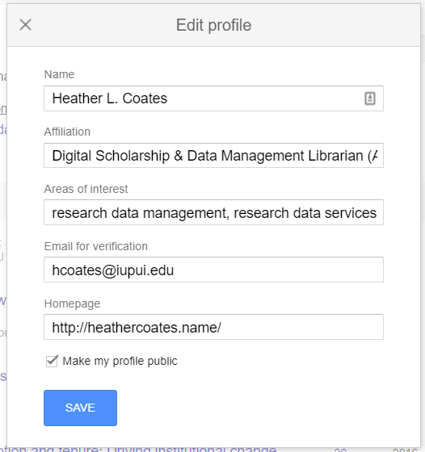
Task: Click the Name label
Action: pyautogui.click(x=59, y=74)
